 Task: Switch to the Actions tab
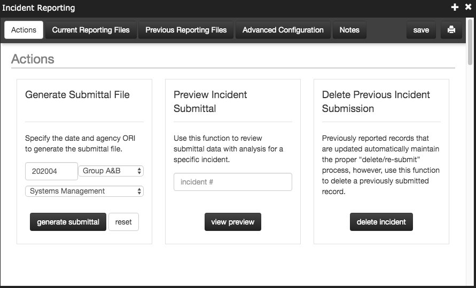coord(24,30)
